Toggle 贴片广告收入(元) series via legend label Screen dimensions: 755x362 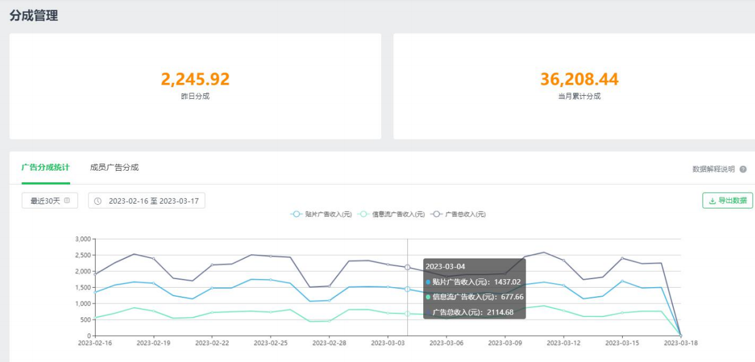(x=329, y=215)
